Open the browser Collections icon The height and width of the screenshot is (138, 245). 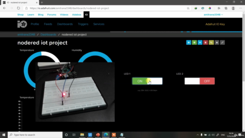coord(226,8)
